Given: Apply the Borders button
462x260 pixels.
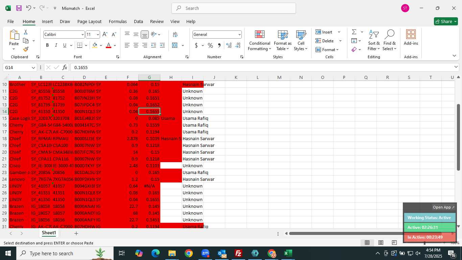Looking at the screenshot, I should [79, 45].
